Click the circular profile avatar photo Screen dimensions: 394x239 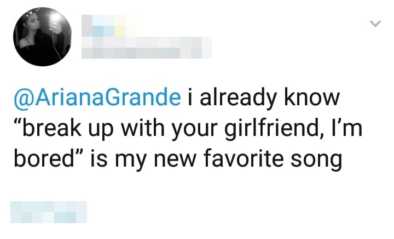point(42,38)
